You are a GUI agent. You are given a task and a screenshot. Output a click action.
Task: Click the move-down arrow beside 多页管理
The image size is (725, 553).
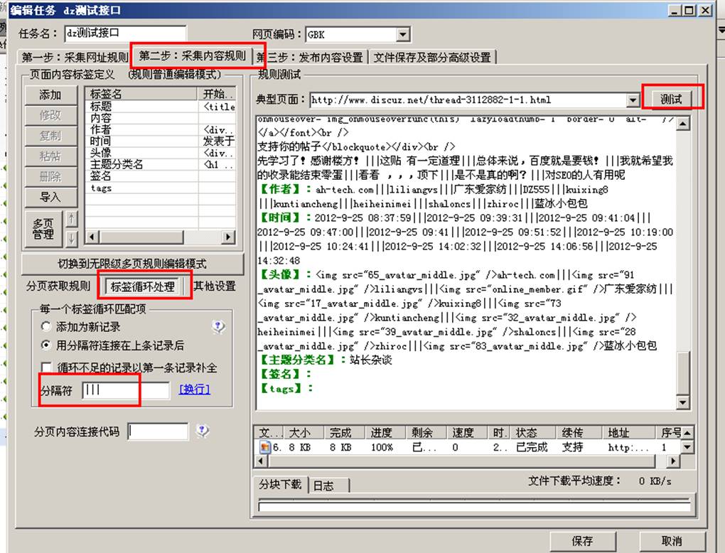(x=71, y=237)
